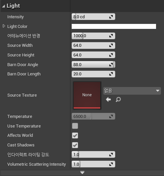Viewport: 164px width, 176px height.
Task: Click the Volumetric Scattering Intensity drag-arrow icon
Action: [x=111, y=164]
